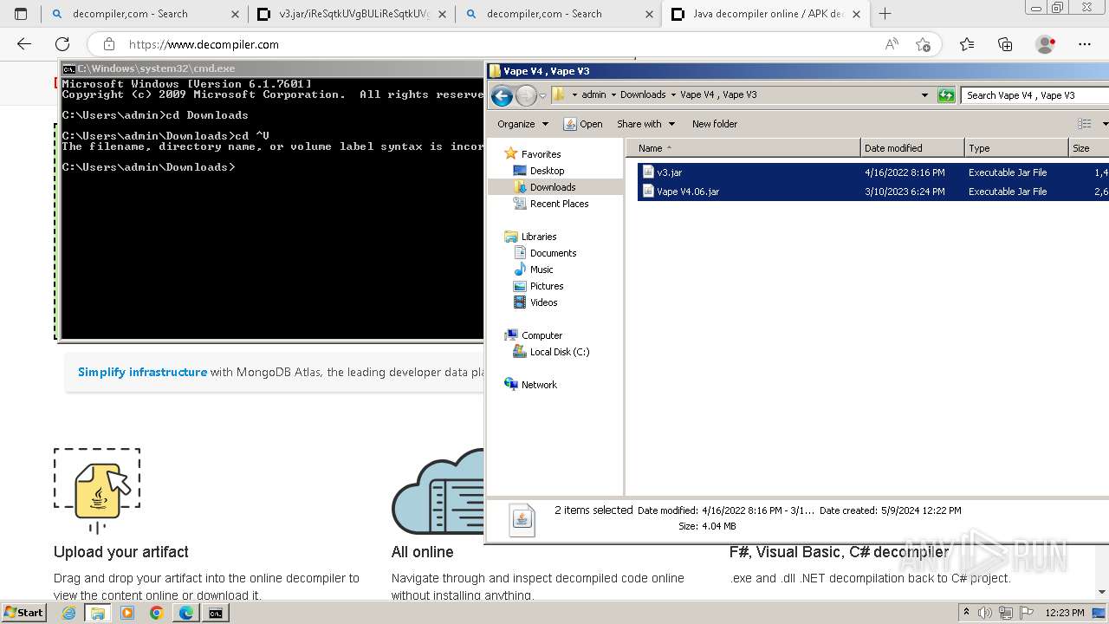The image size is (1109, 624).
Task: Select the Java decompiler online tab
Action: pos(764,14)
